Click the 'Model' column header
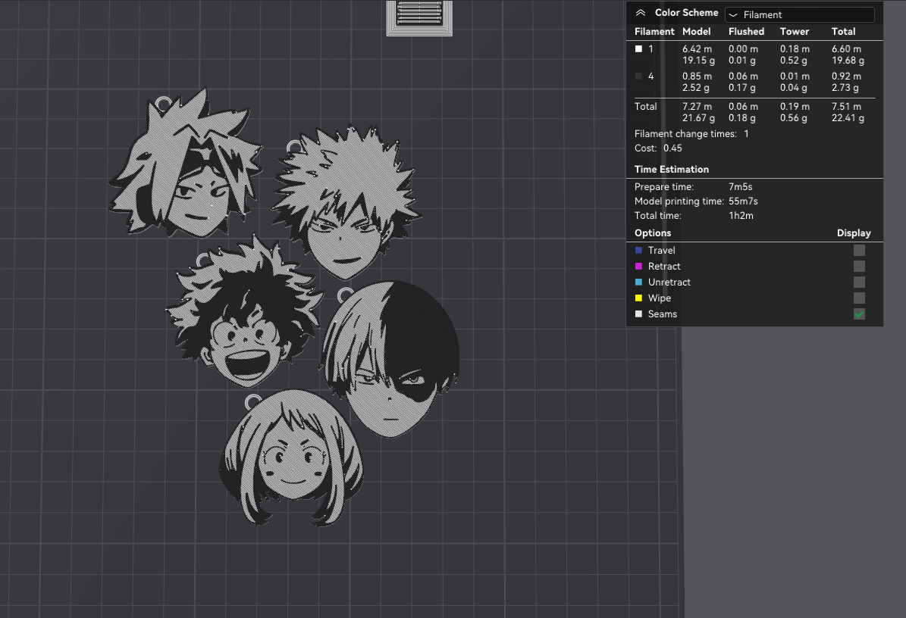 [696, 32]
